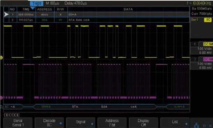Viewport: 213px width, 128px height.
Task: Select the channel 2 number box
Action: click(x=195, y=59)
